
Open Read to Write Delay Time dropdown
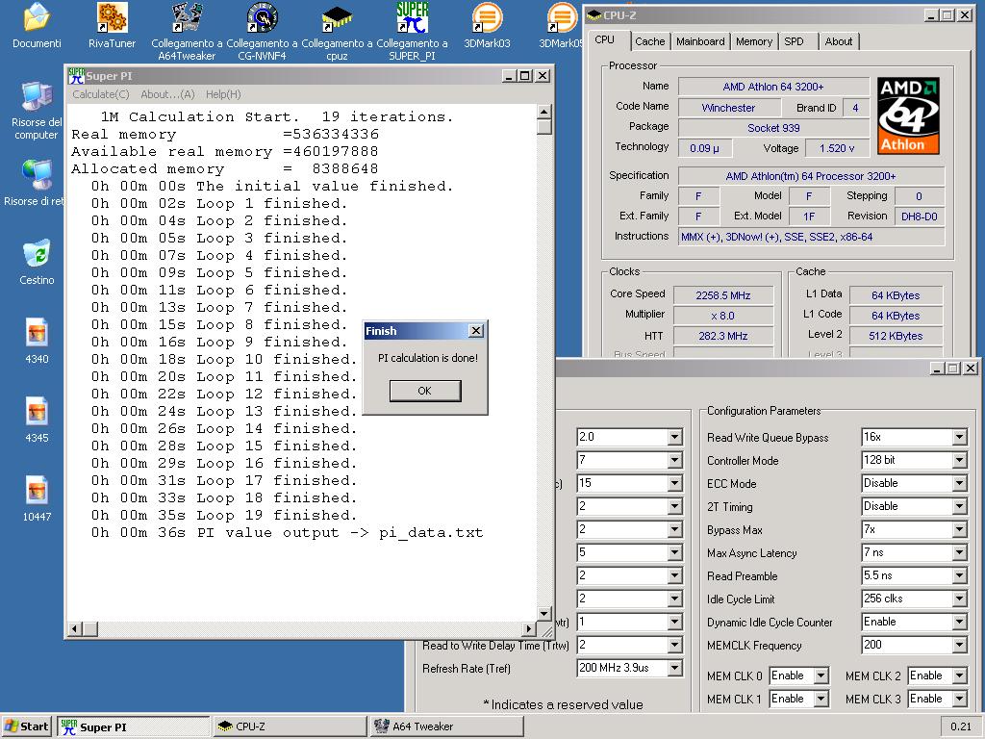click(x=674, y=645)
